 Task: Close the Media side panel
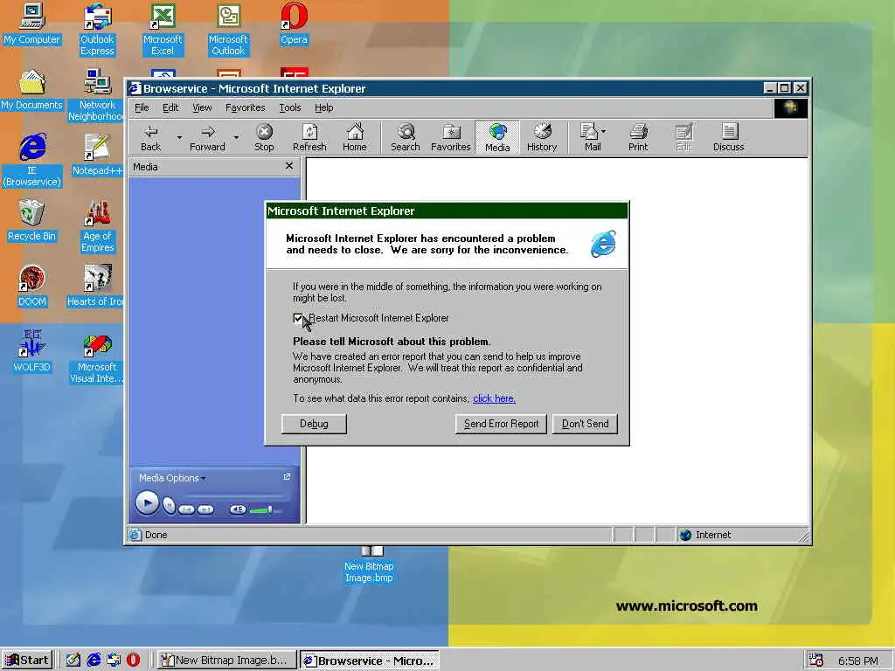(x=288, y=166)
